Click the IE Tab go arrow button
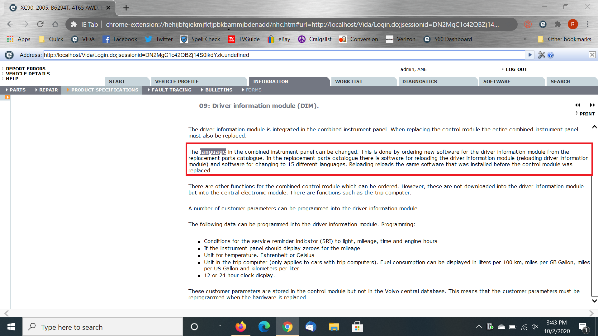This screenshot has width=598, height=336. (x=530, y=55)
